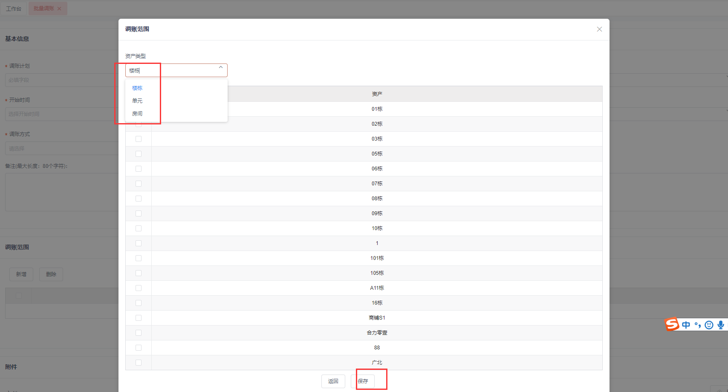
Task: Click the 16栋 cell
Action: coord(377,303)
